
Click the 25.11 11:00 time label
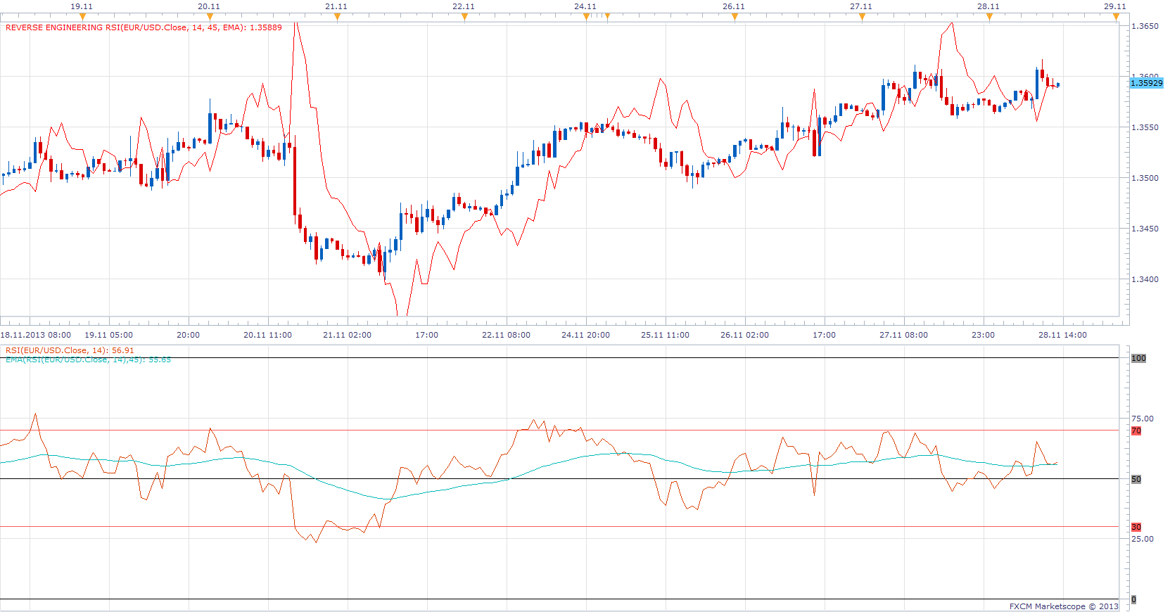(666, 335)
